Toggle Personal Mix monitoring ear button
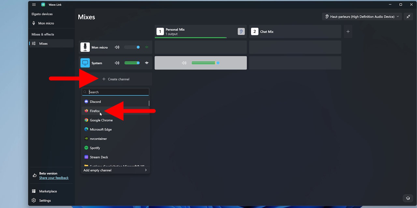 pos(241,32)
